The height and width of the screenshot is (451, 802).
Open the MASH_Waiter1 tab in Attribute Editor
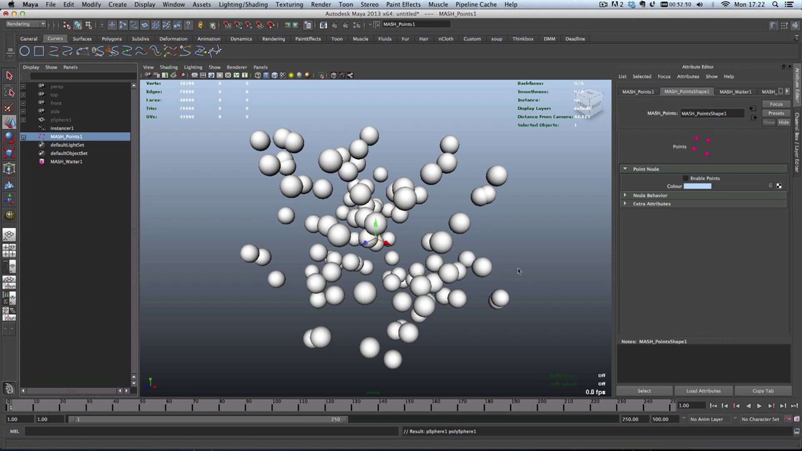pyautogui.click(x=735, y=92)
